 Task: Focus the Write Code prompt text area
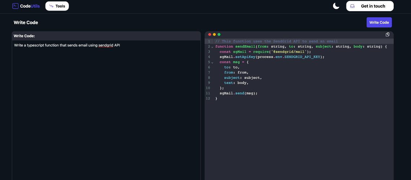tap(106, 110)
